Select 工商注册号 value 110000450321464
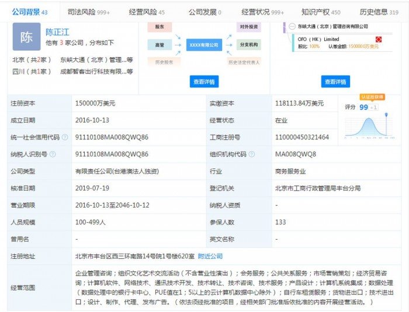Viewport: 409px width, 312px height. click(302, 137)
